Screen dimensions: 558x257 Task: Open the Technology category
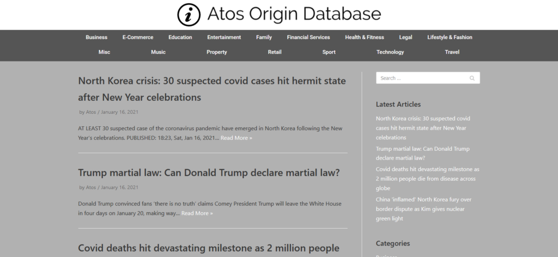tap(390, 52)
